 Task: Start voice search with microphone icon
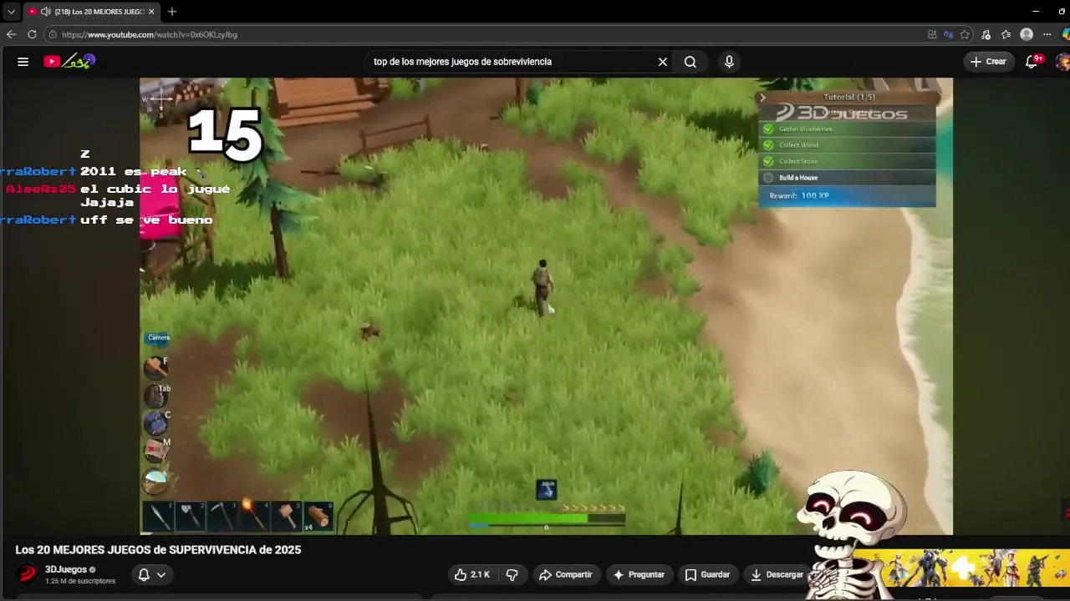[729, 62]
